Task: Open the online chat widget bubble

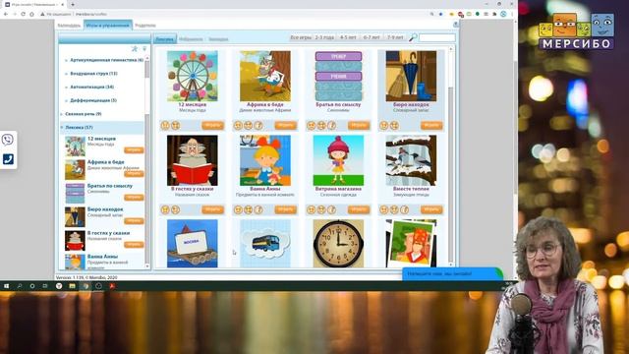Action: pos(452,273)
